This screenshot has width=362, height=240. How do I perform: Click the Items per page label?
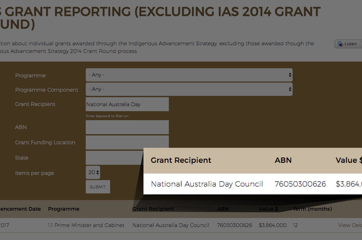pos(34,173)
